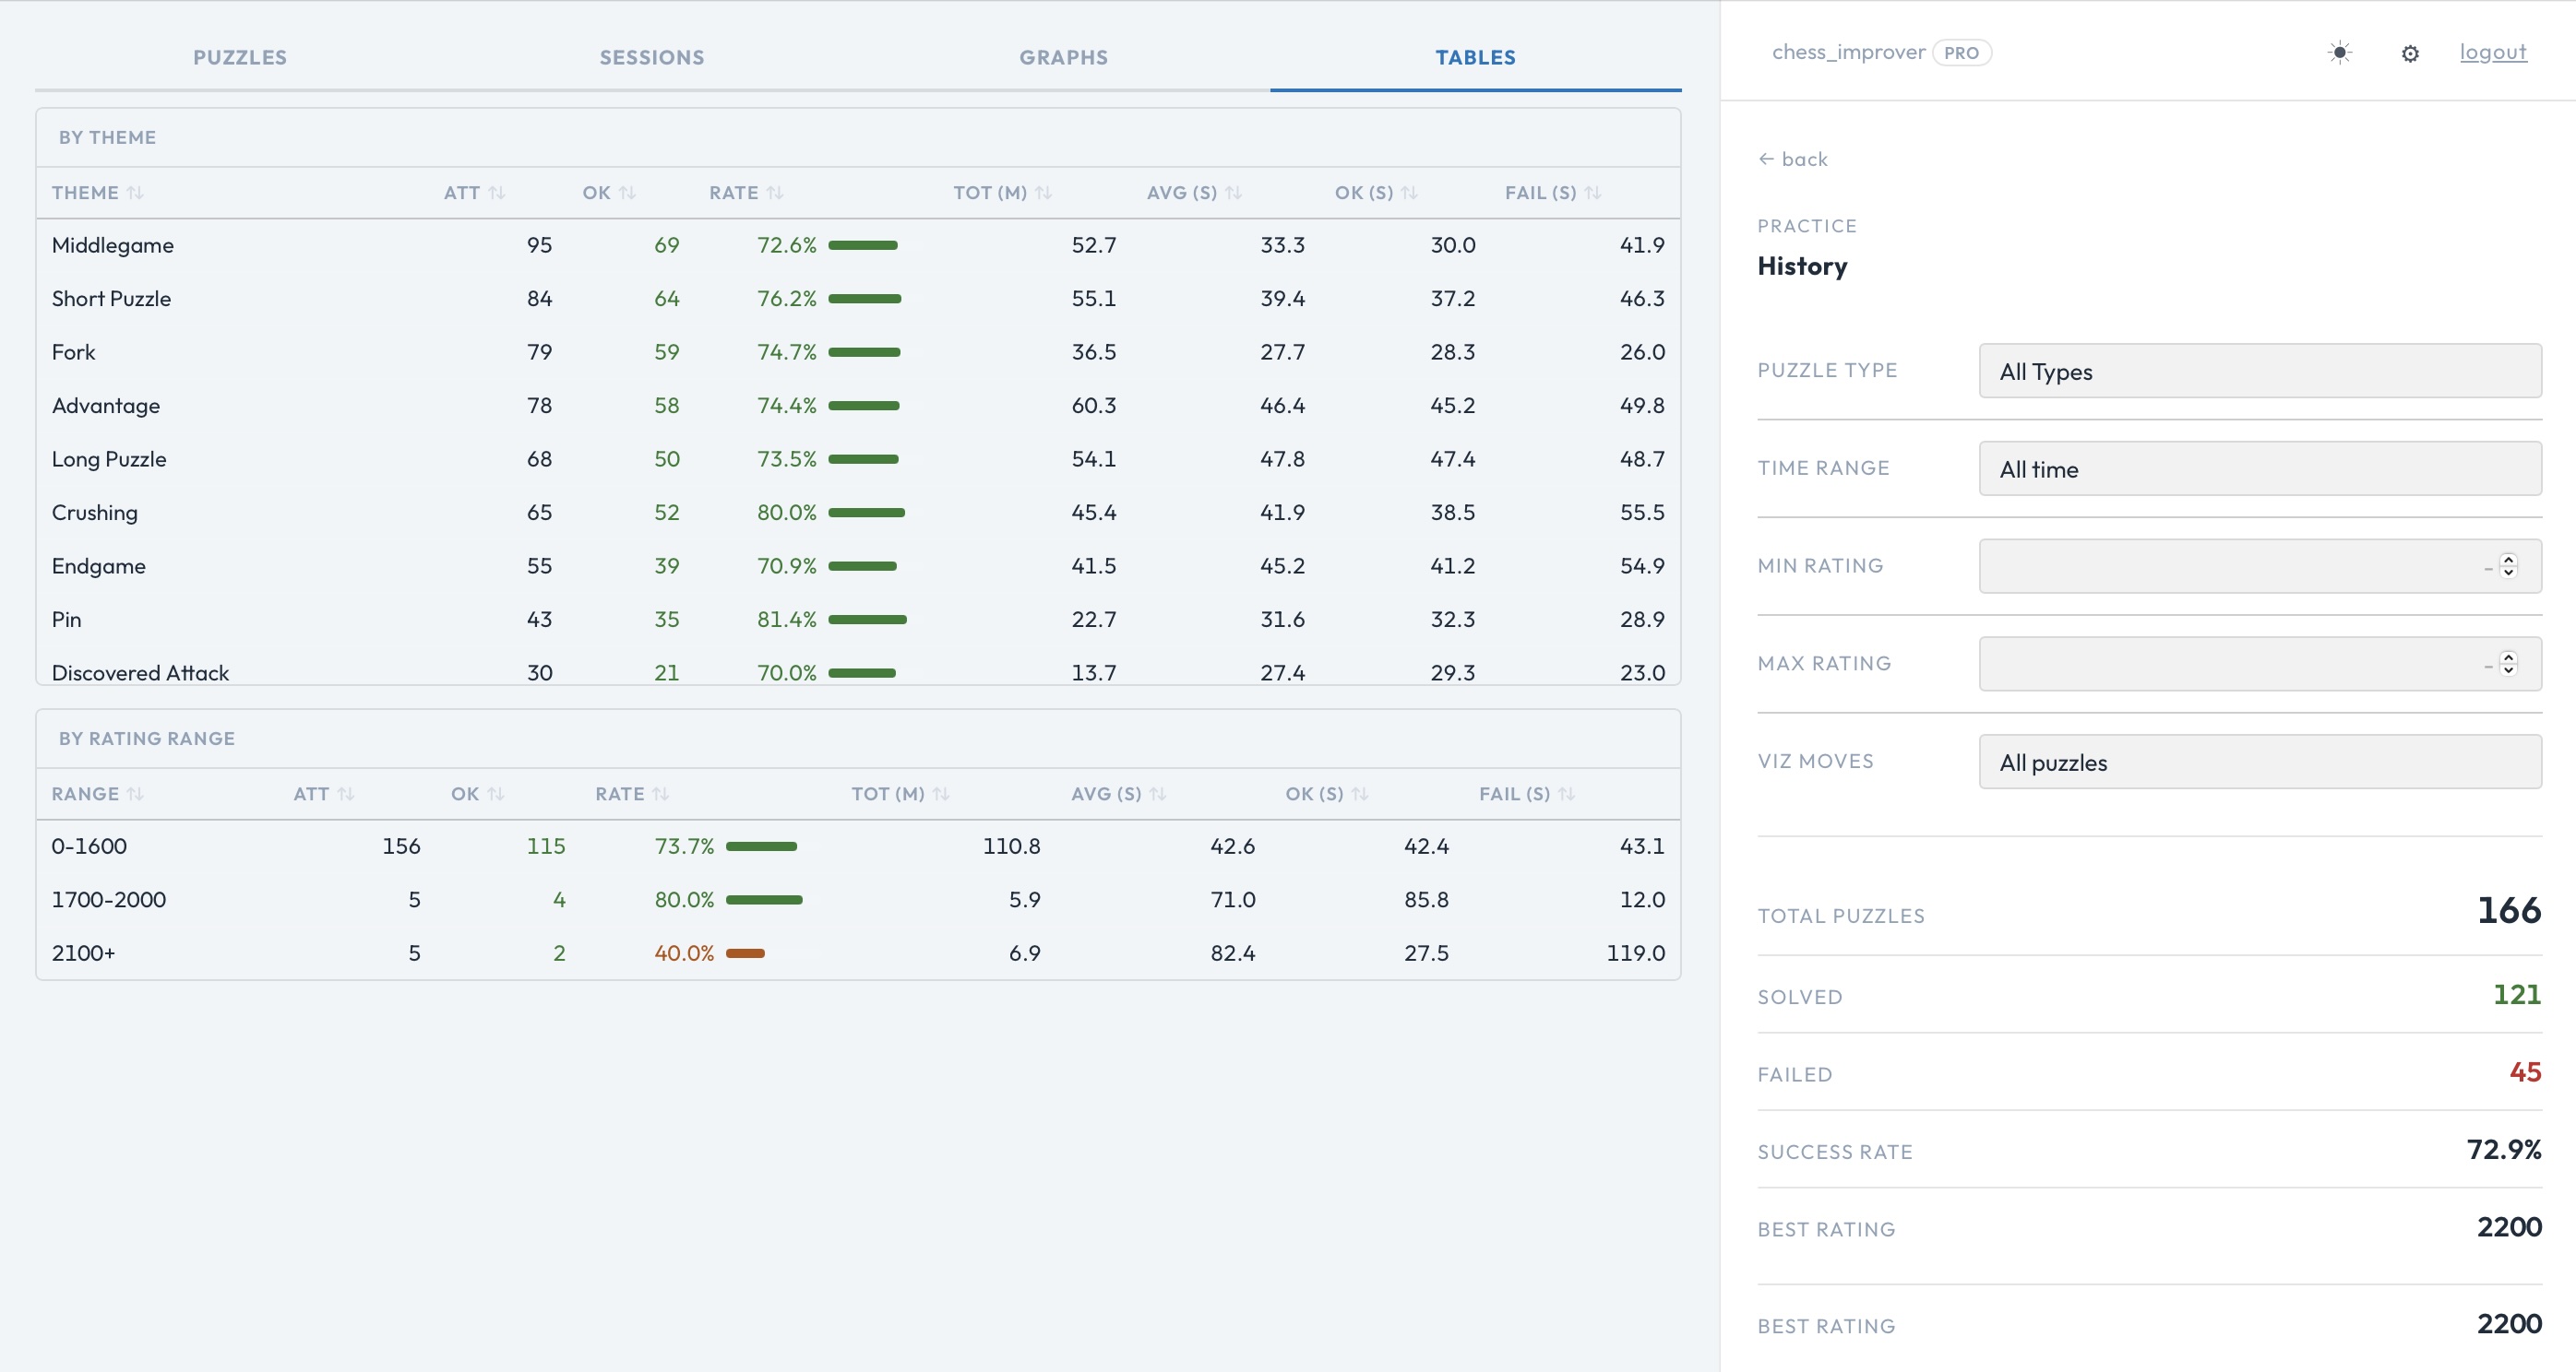The height and width of the screenshot is (1372, 2576).
Task: Click the logout link
Action: pyautogui.click(x=2493, y=53)
